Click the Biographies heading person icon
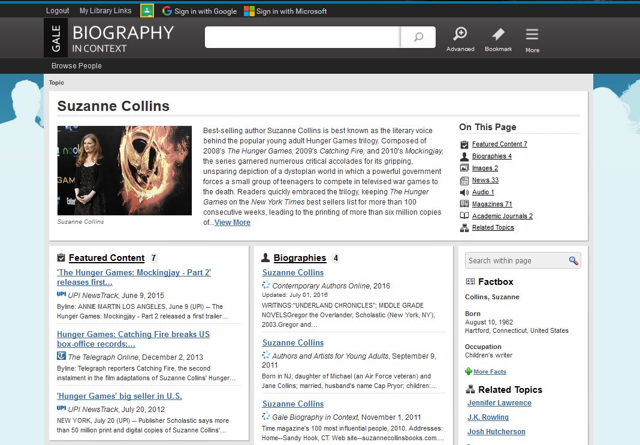 (265, 257)
